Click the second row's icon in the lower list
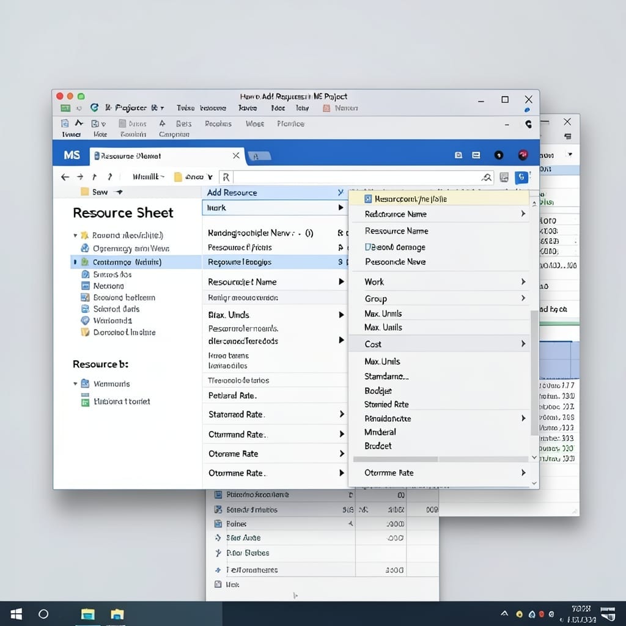The width and height of the screenshot is (626, 626). coord(218,509)
